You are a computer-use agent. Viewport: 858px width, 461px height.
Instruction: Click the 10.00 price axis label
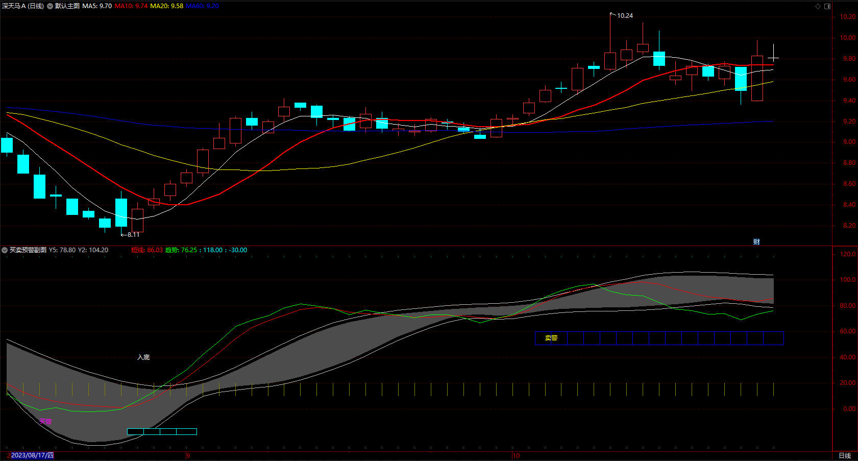[x=848, y=38]
